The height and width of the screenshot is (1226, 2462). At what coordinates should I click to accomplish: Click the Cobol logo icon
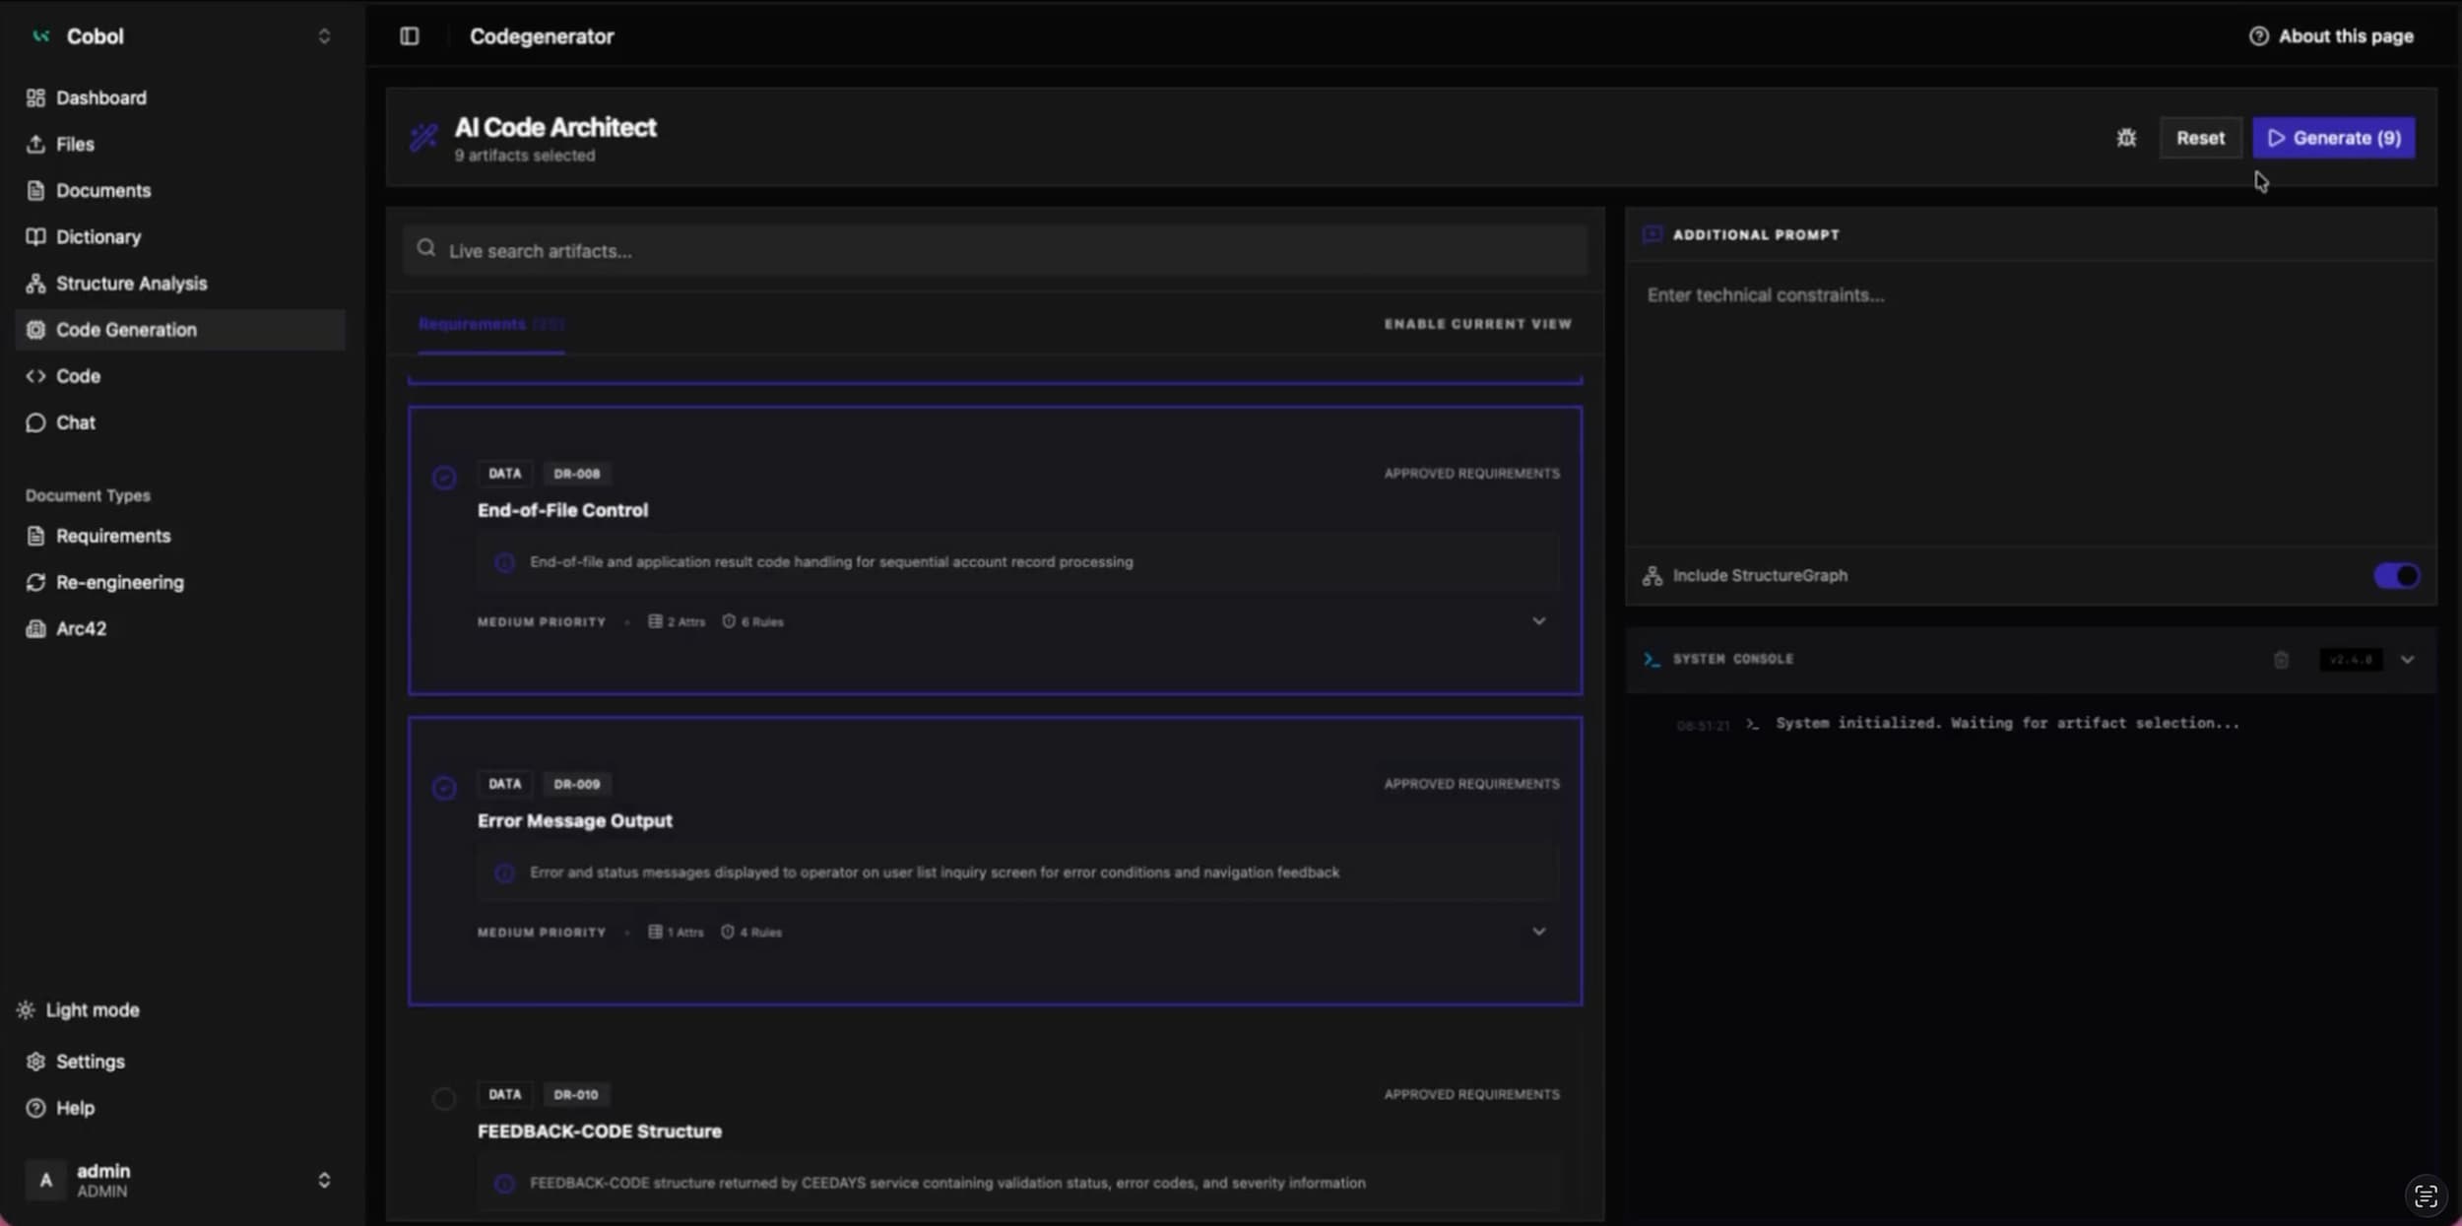[x=40, y=36]
